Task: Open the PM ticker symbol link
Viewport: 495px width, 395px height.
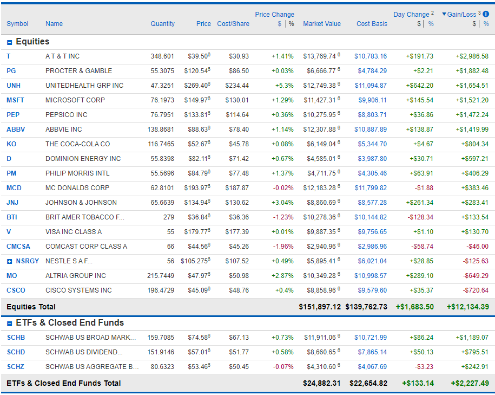Action: tap(11, 173)
